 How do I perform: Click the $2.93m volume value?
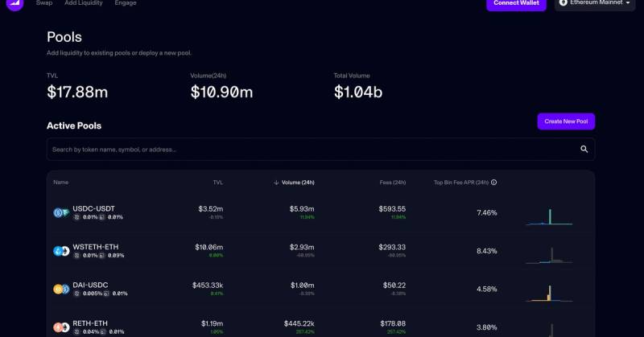click(302, 247)
